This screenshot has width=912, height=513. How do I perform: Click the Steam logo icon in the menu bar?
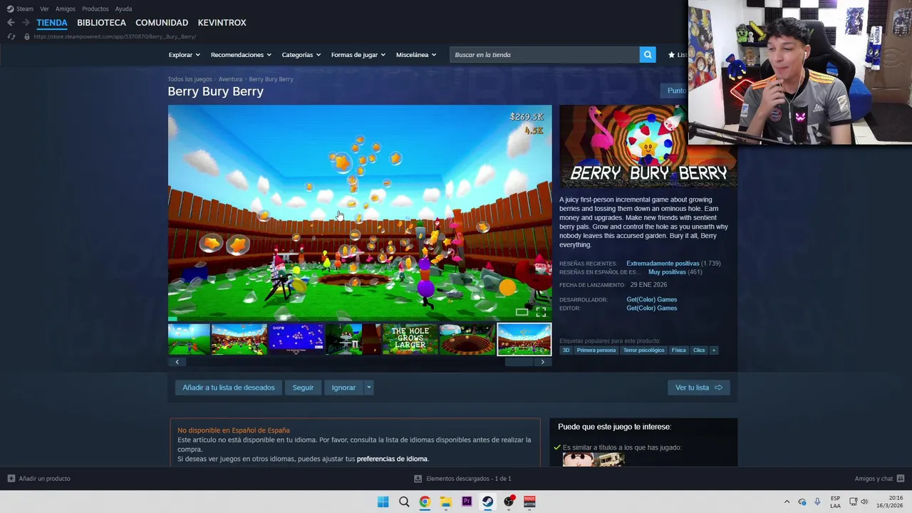pyautogui.click(x=10, y=9)
